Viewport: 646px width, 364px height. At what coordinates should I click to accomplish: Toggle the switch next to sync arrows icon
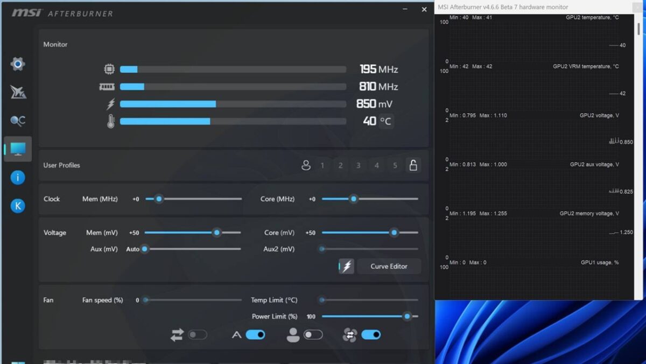click(198, 335)
